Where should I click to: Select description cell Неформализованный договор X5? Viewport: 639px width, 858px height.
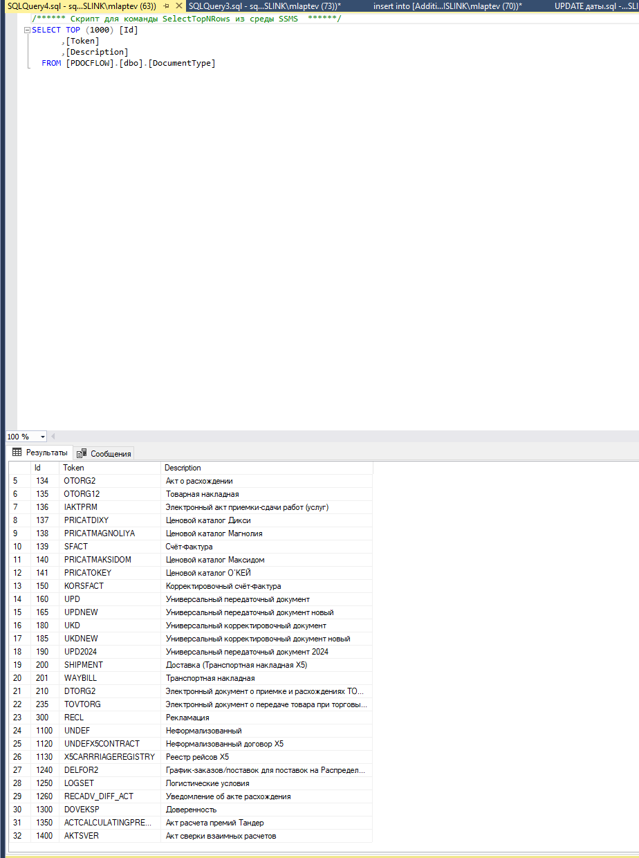[x=267, y=744]
